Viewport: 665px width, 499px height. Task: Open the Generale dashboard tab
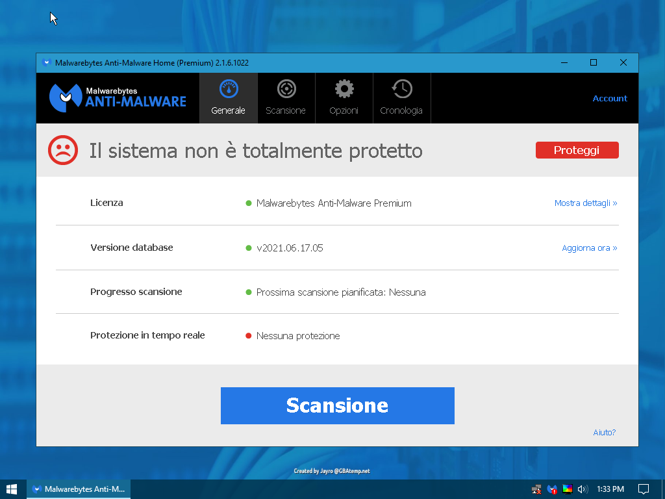228,98
